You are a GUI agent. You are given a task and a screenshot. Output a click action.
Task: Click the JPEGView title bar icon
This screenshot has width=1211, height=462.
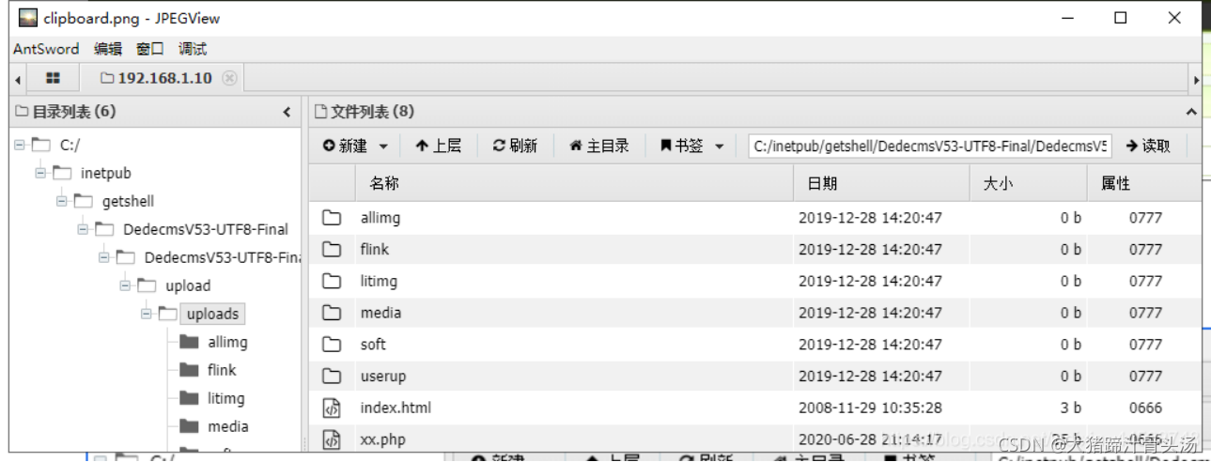click(x=28, y=17)
